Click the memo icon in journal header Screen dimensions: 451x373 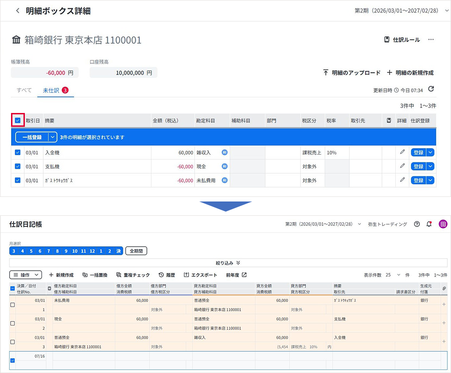point(49,288)
